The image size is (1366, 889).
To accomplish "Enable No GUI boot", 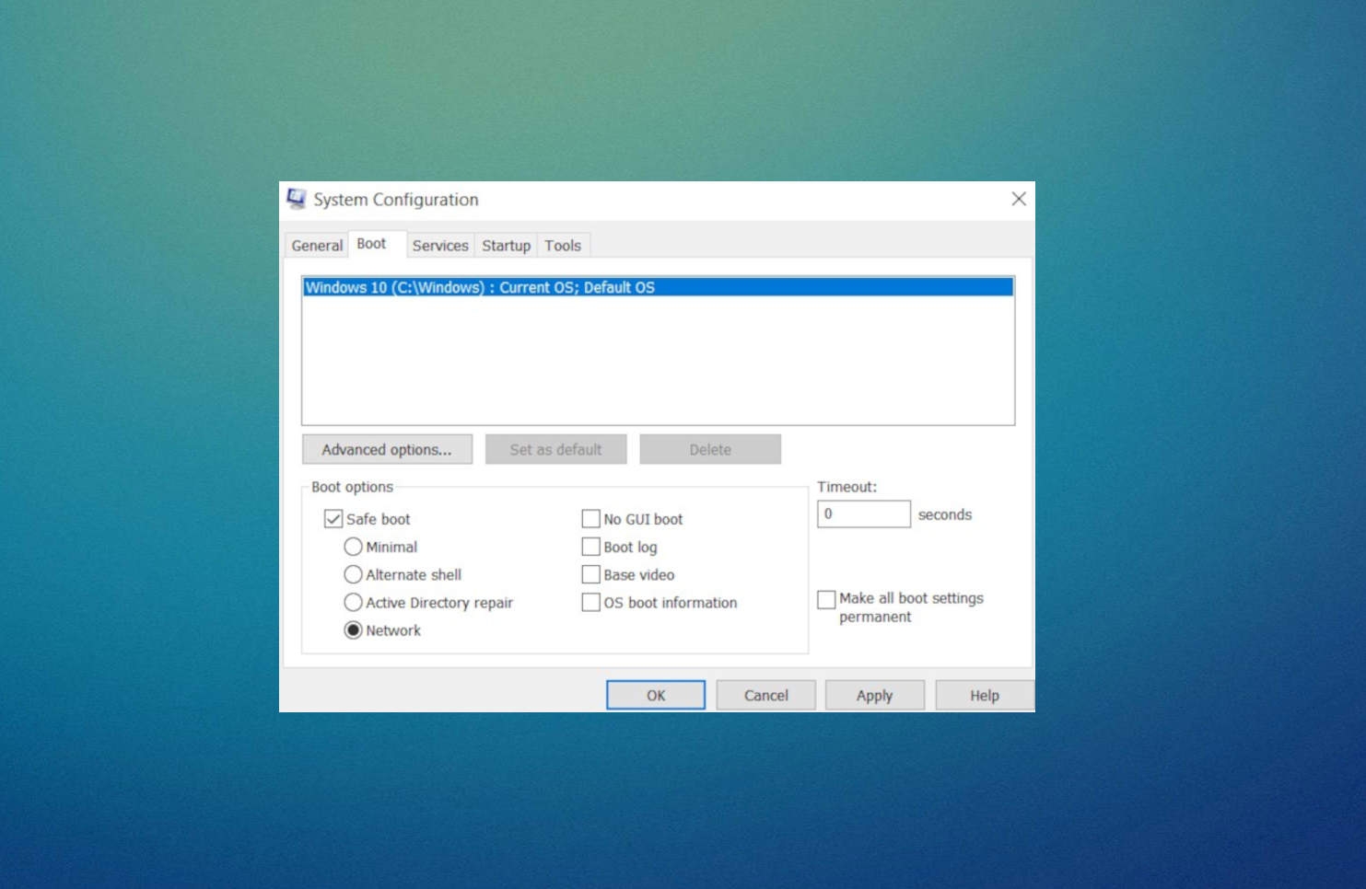I will pyautogui.click(x=591, y=519).
